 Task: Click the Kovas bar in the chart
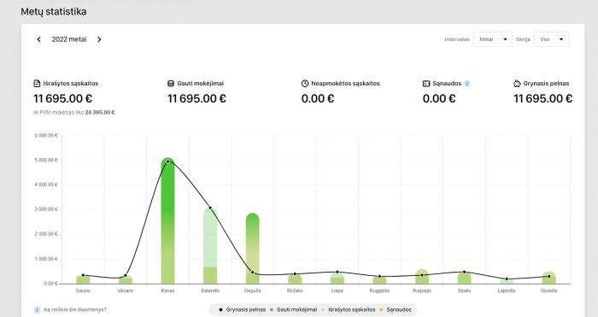[167, 220]
